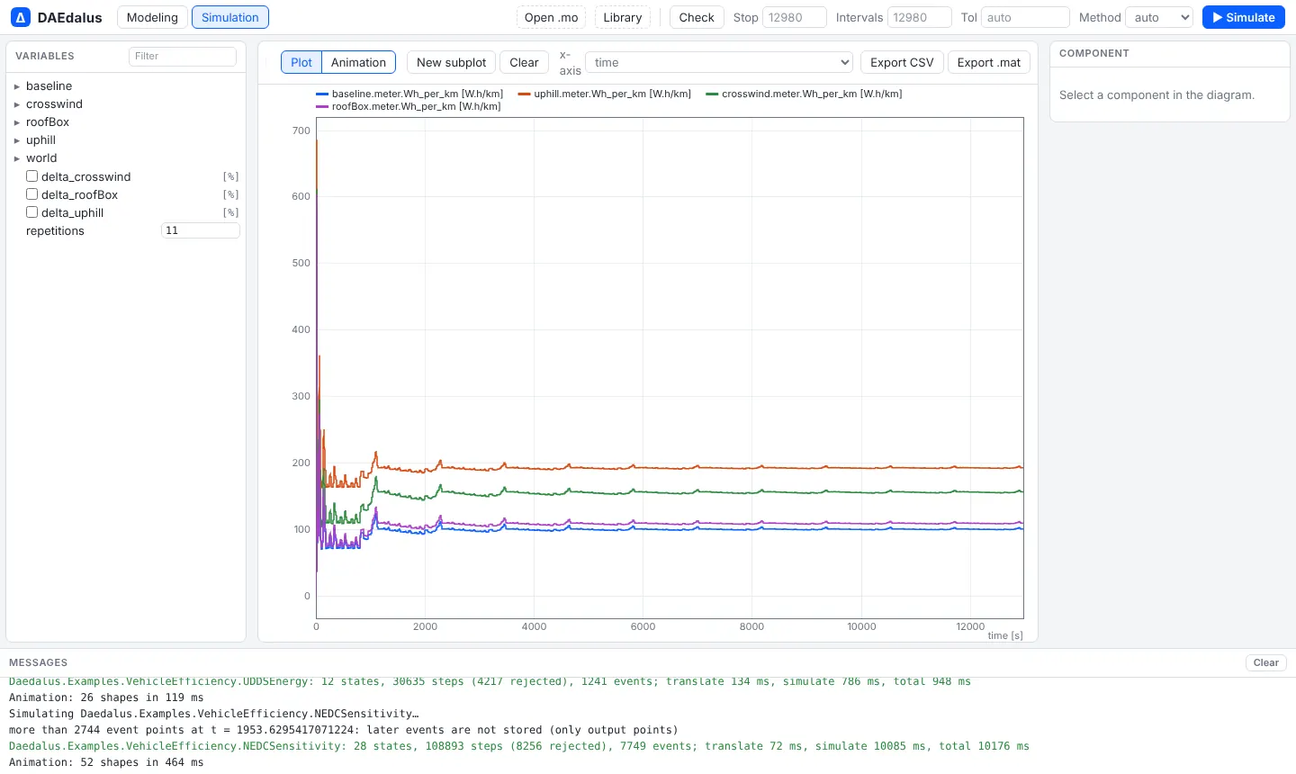Viewport: 1296px width, 774px height.
Task: Enable the delta_crosswind checkbox
Action: click(32, 176)
